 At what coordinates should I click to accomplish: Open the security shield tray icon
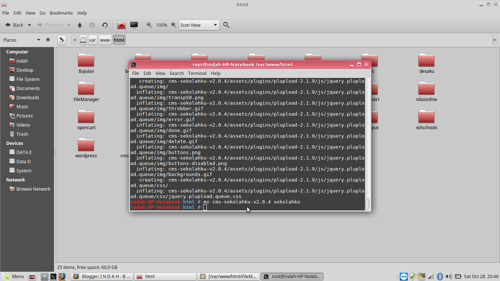click(x=413, y=277)
